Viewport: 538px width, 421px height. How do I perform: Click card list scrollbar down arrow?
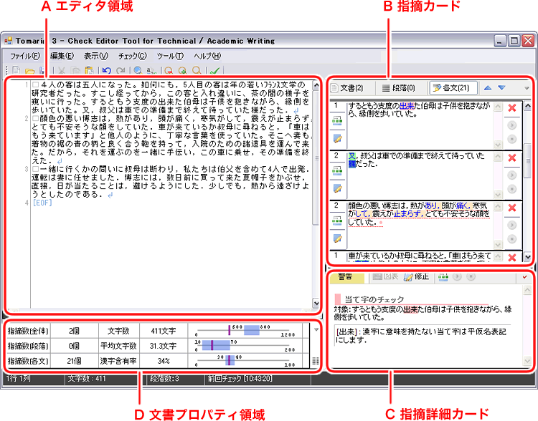tap(528, 256)
